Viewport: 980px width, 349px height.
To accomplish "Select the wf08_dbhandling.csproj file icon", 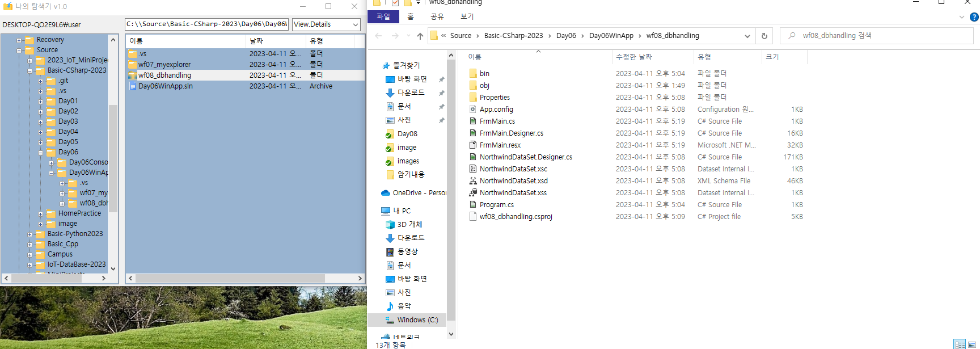I will pos(473,216).
